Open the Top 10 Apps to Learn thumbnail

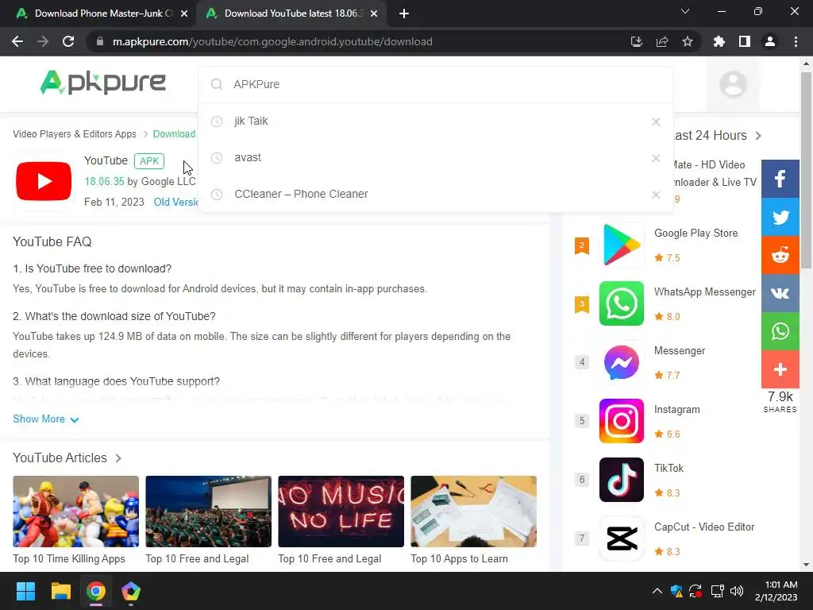[473, 512]
